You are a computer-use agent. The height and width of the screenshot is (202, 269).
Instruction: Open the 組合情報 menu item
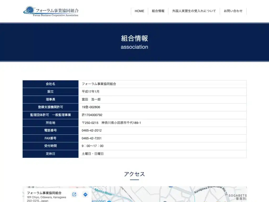[158, 11]
